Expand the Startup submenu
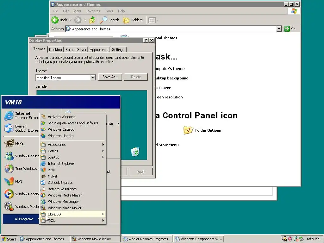This screenshot has height=243, width=324. click(73, 157)
